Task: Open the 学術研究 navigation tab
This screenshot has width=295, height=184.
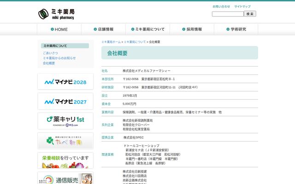Action: tap(236, 29)
